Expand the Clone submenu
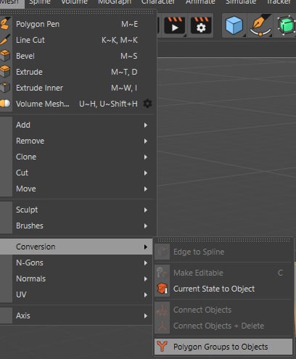 tap(78, 157)
